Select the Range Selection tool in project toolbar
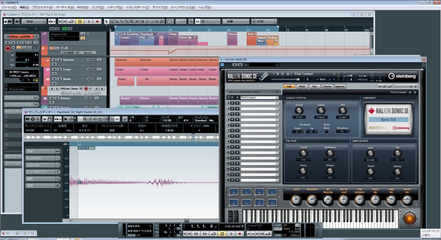This screenshot has height=240, width=441. point(112,21)
